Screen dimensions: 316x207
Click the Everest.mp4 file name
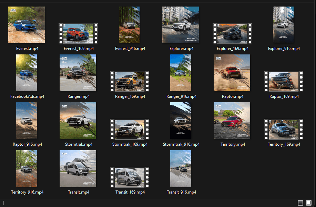[27, 49]
